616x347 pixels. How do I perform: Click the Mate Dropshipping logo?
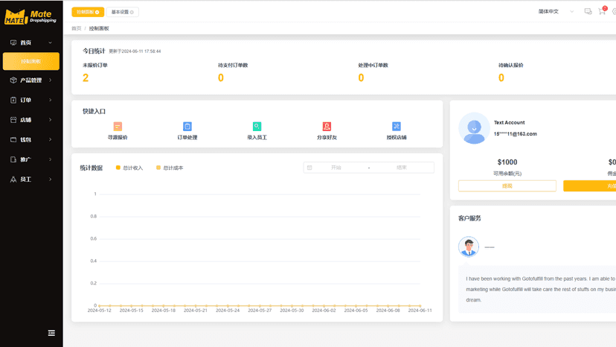click(31, 16)
